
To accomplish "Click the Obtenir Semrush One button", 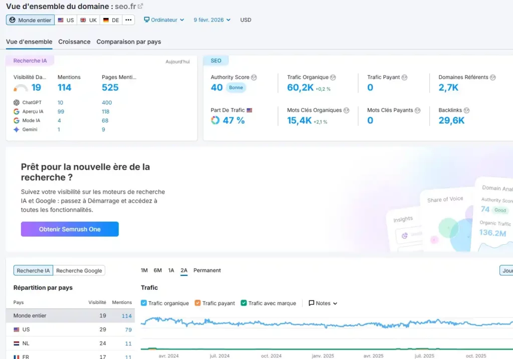I will point(69,229).
